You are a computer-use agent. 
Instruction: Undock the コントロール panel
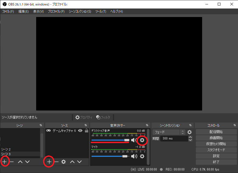pos(235,125)
